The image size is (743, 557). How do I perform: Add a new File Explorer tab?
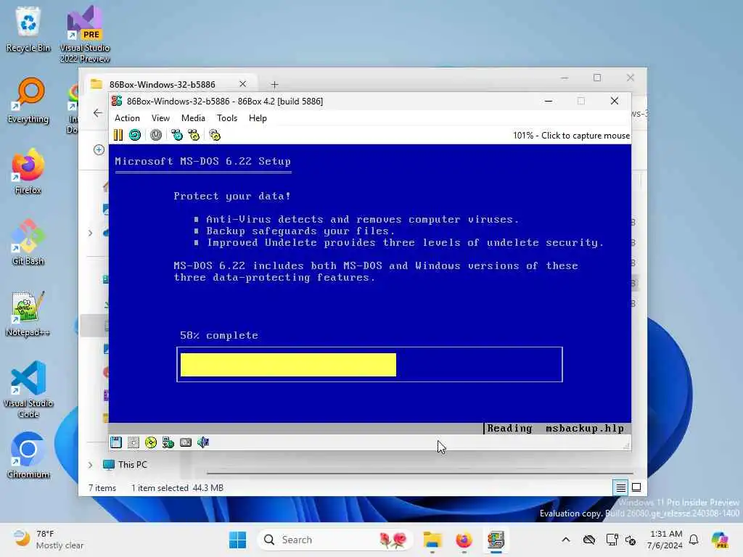[275, 84]
